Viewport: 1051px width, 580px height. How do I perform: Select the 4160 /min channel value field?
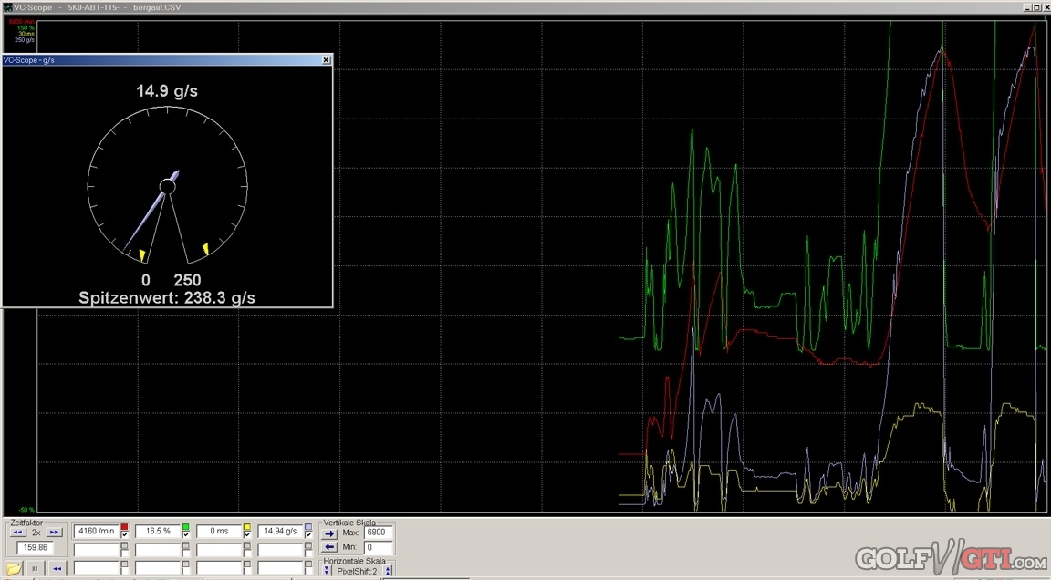pyautogui.click(x=97, y=531)
